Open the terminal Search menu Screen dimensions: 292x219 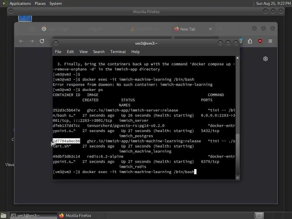pos(99,52)
